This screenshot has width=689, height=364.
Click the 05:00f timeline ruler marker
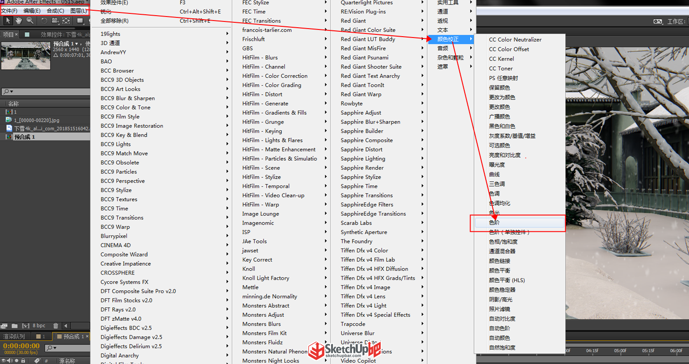tap(620, 351)
